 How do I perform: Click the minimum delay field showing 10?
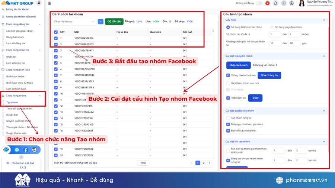(x=275, y=43)
